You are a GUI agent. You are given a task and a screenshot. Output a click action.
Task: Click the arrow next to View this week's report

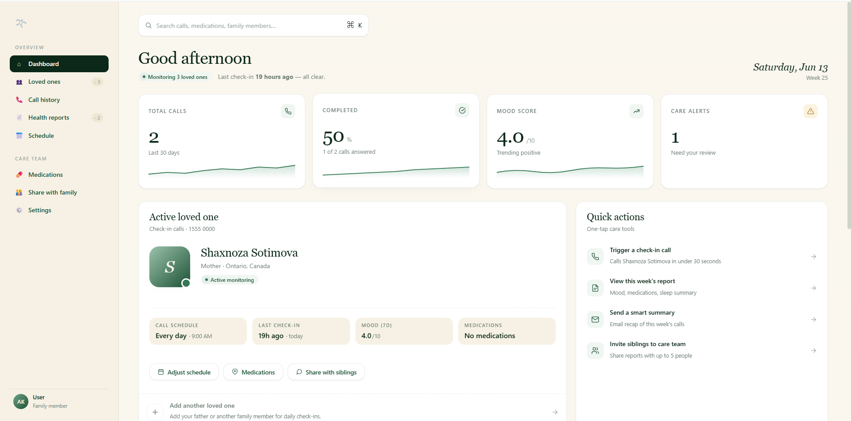coord(814,288)
